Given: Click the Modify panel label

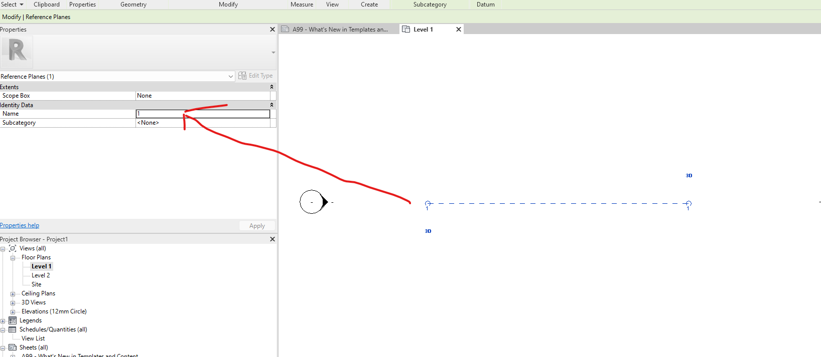Looking at the screenshot, I should [228, 5].
